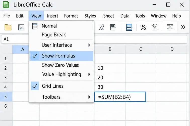The width and height of the screenshot is (190, 126).
Task: Open the Window menu
Action: [159, 16]
